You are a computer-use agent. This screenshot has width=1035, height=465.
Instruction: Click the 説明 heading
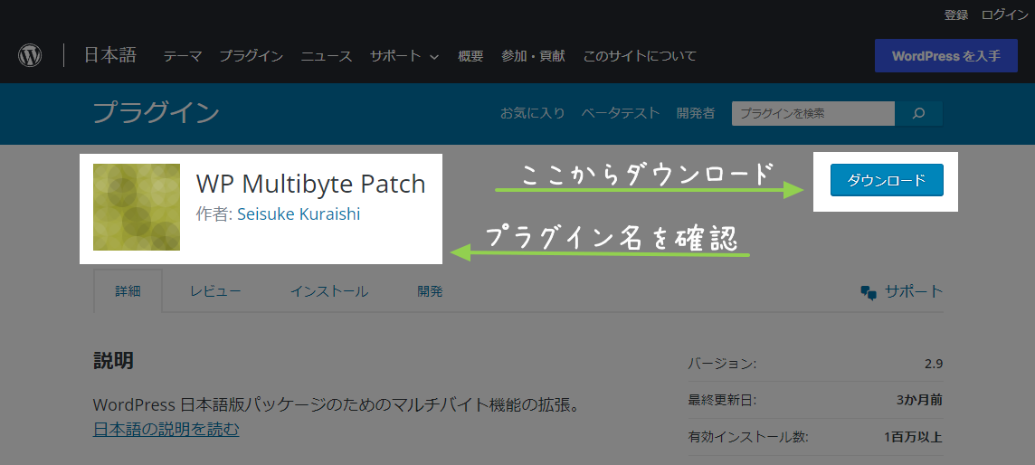click(x=113, y=361)
